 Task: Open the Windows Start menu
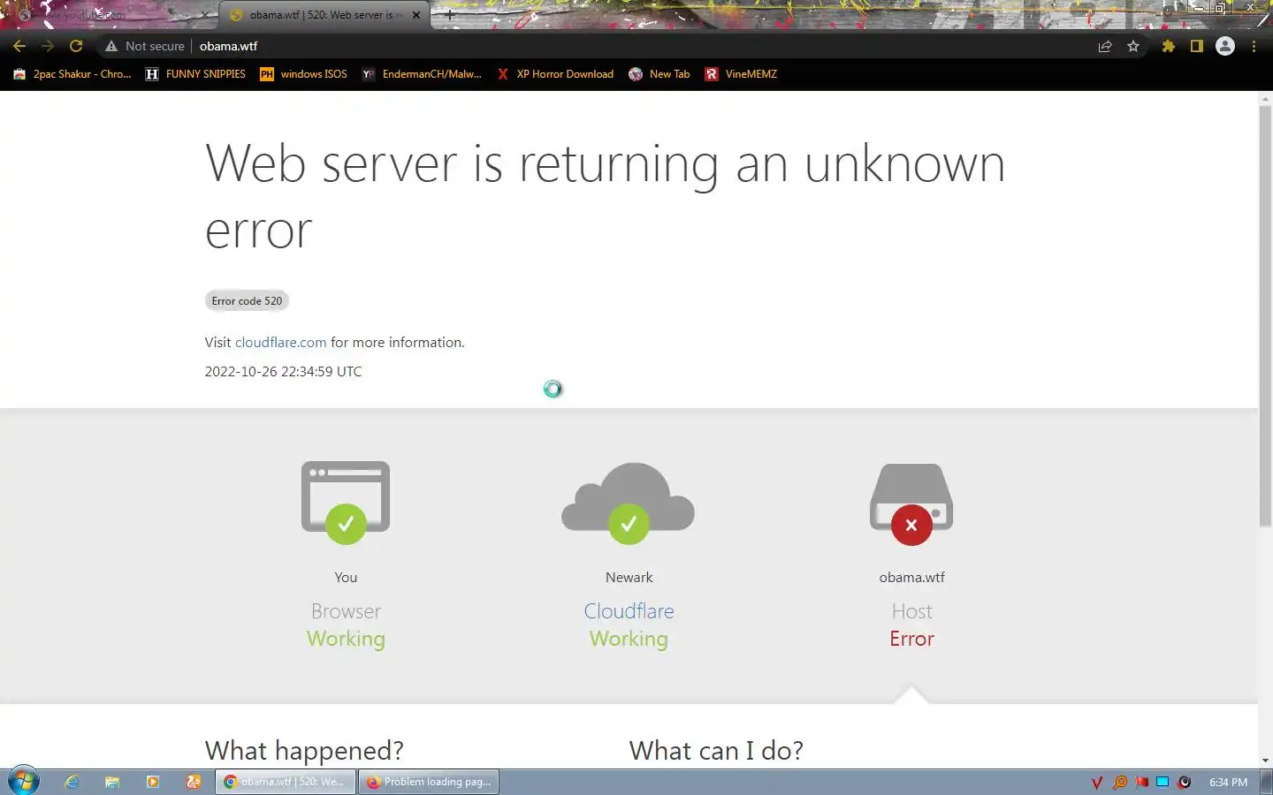(x=24, y=782)
